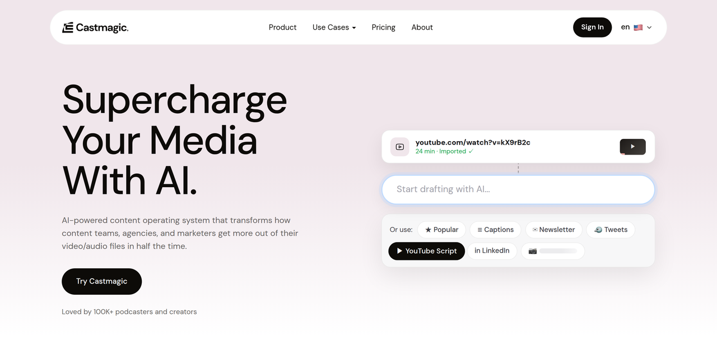This screenshot has height=344, width=717.
Task: Click the Supercharge Your Media With AI heading
Action: [x=174, y=140]
